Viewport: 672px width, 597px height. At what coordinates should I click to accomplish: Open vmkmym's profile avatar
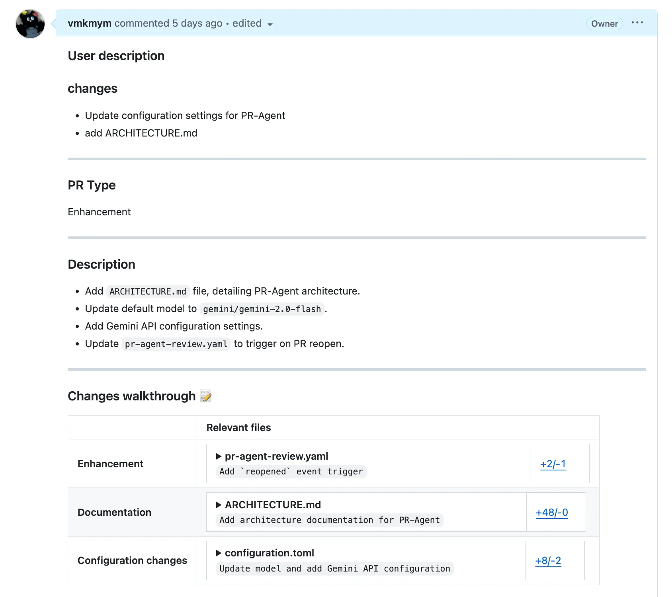click(x=30, y=24)
